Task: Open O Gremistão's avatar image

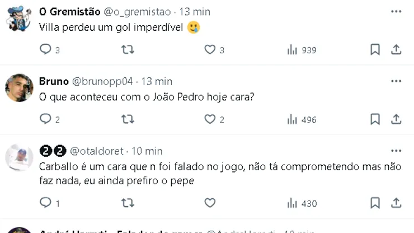Action: point(19,18)
